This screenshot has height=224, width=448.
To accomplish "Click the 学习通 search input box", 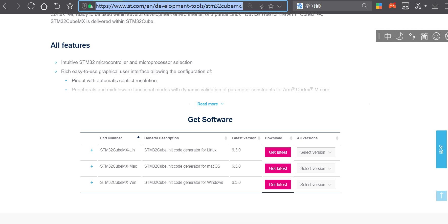I will [332, 6].
